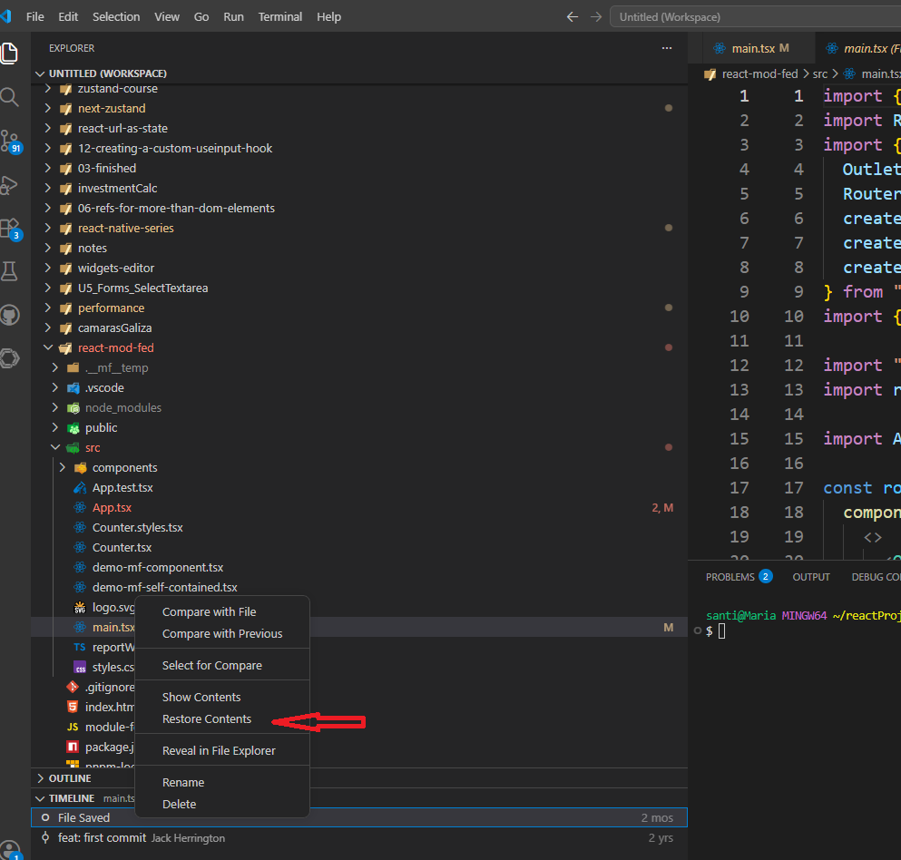Image resolution: width=901 pixels, height=860 pixels.
Task: Open the Explorer view in activity bar
Action: [10, 54]
